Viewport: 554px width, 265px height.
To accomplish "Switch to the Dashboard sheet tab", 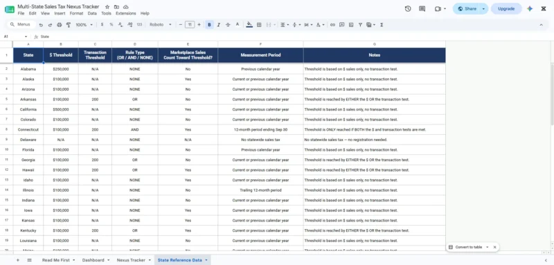I will point(96,260).
